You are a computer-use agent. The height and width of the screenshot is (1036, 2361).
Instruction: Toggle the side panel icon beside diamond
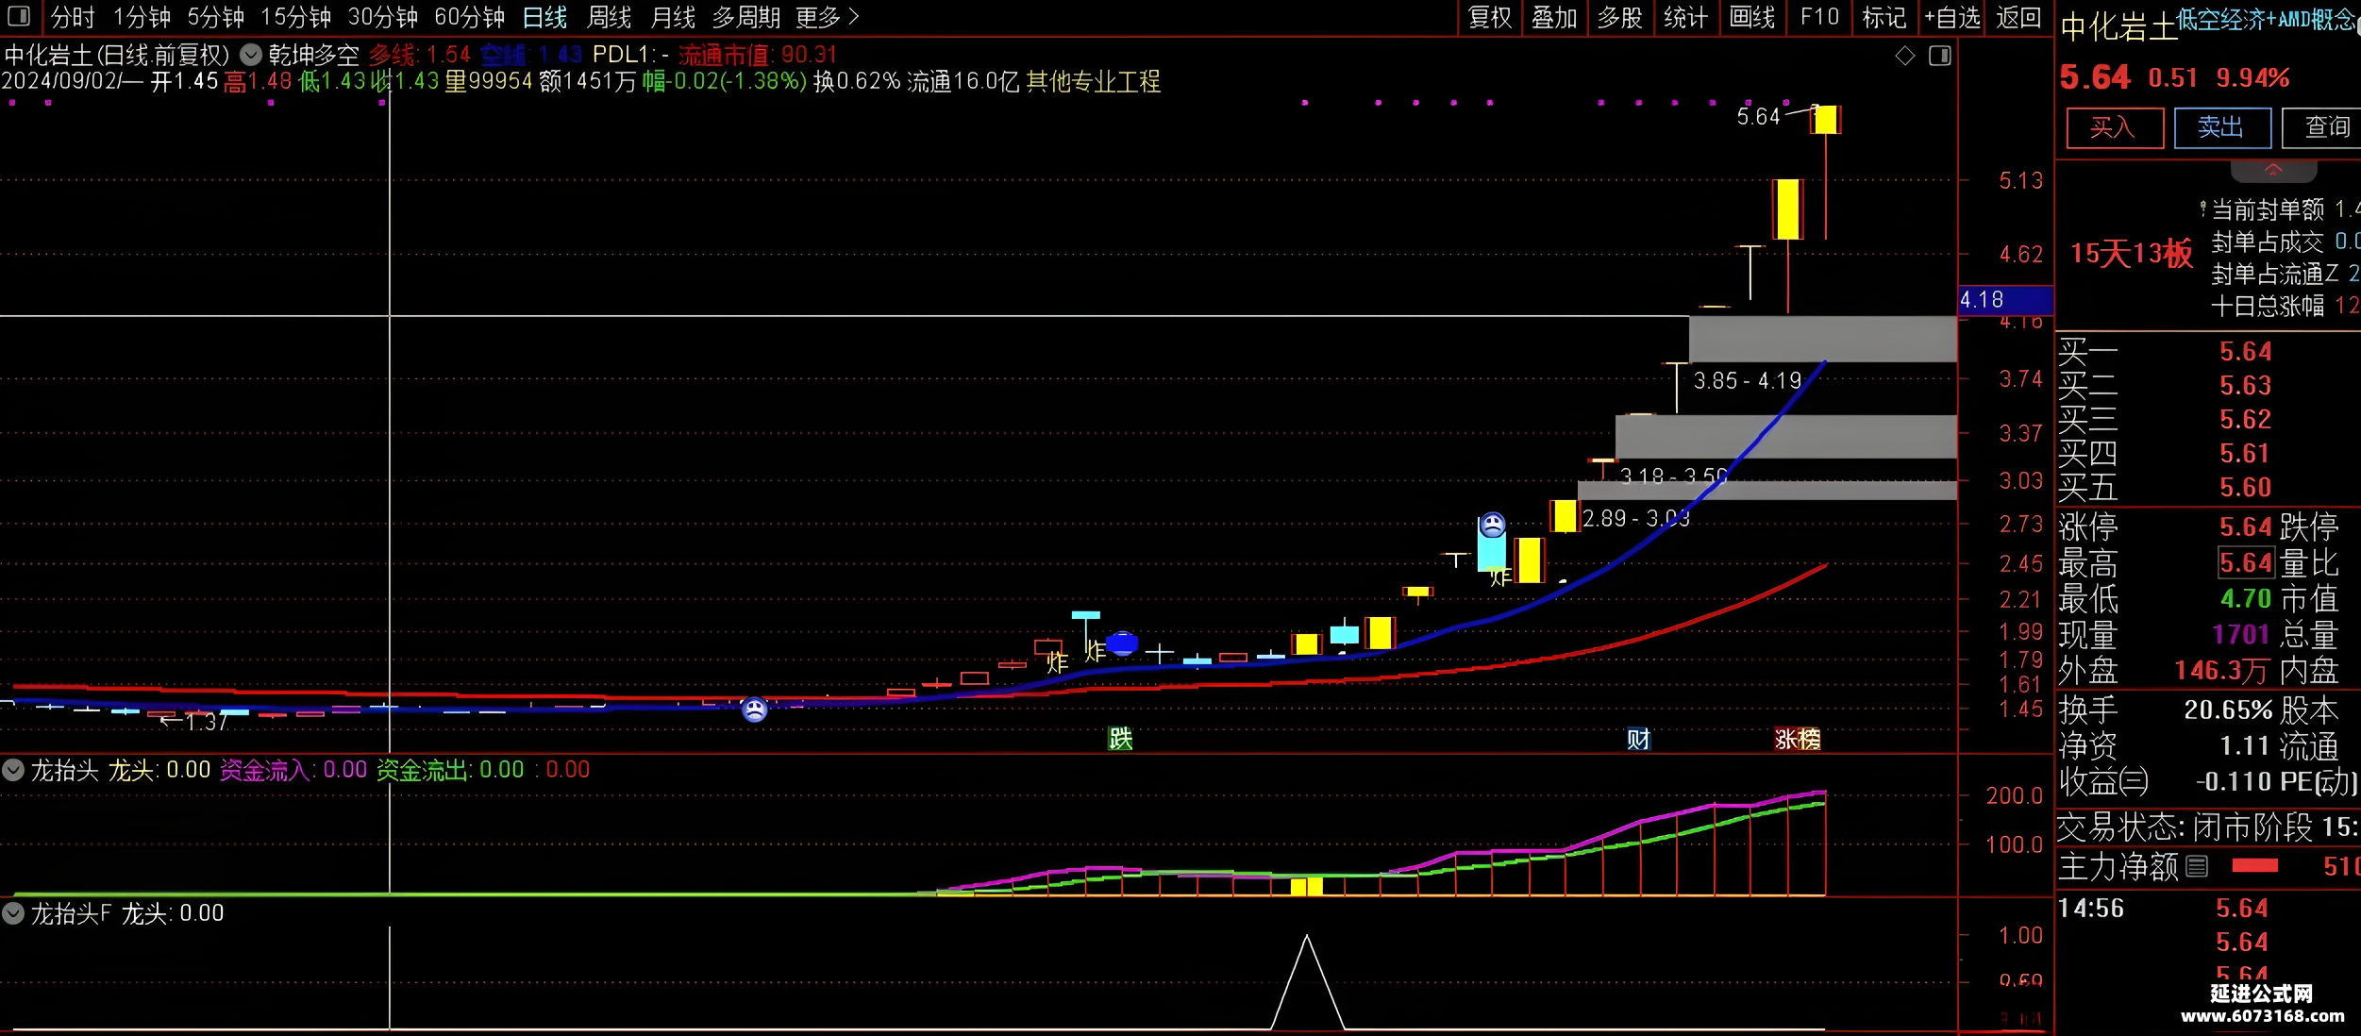[x=1940, y=57]
